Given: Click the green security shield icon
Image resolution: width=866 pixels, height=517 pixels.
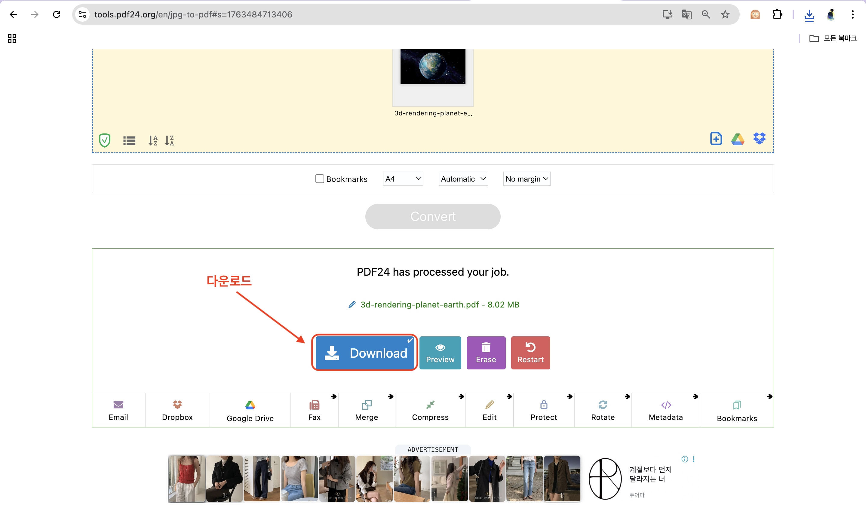Looking at the screenshot, I should 105,140.
